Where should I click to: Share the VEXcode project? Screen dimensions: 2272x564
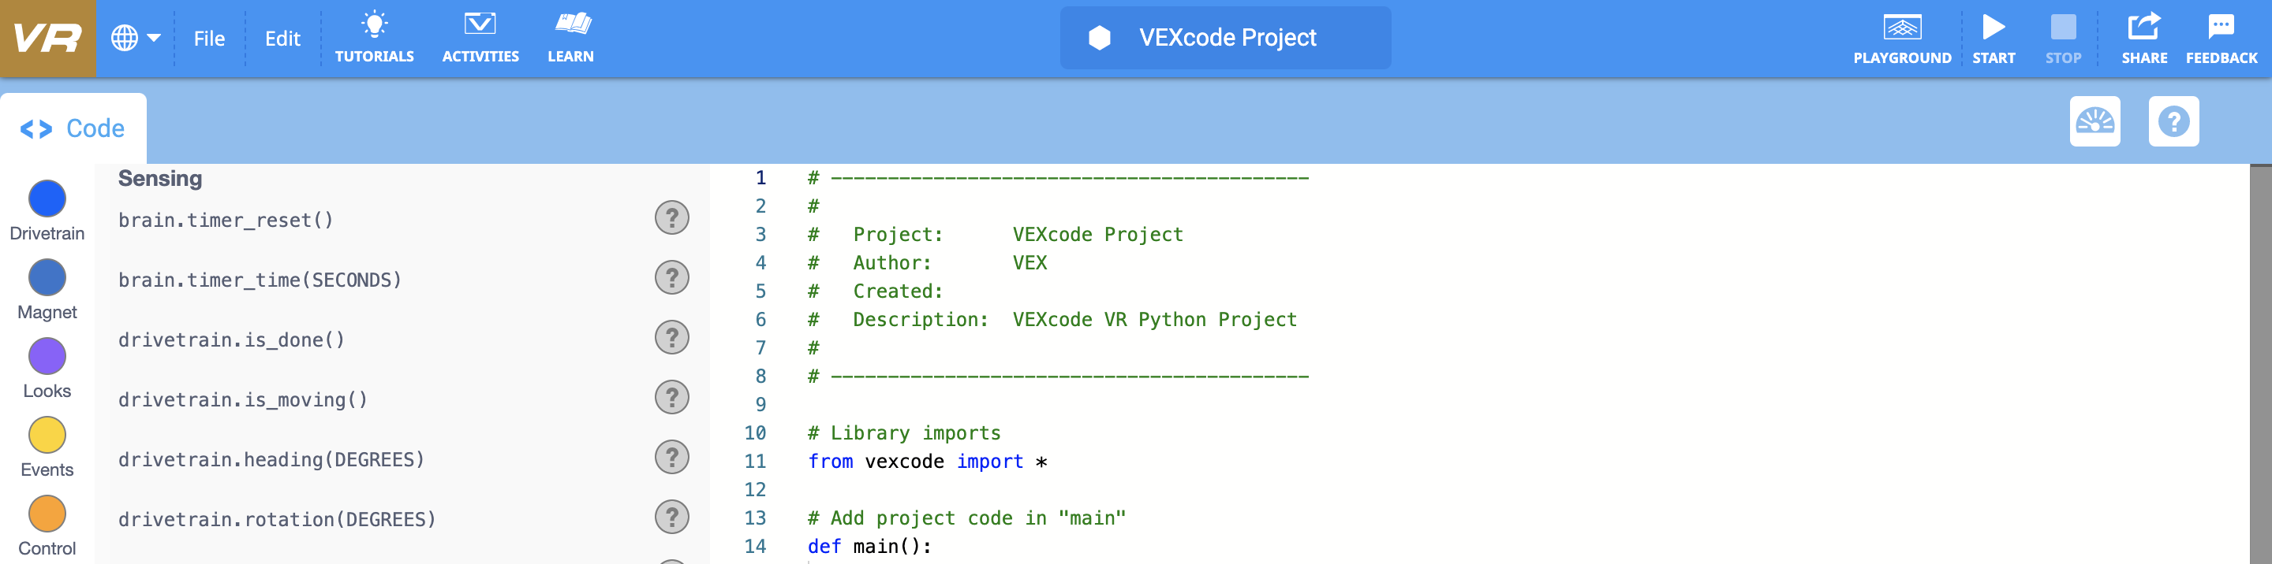2145,35
